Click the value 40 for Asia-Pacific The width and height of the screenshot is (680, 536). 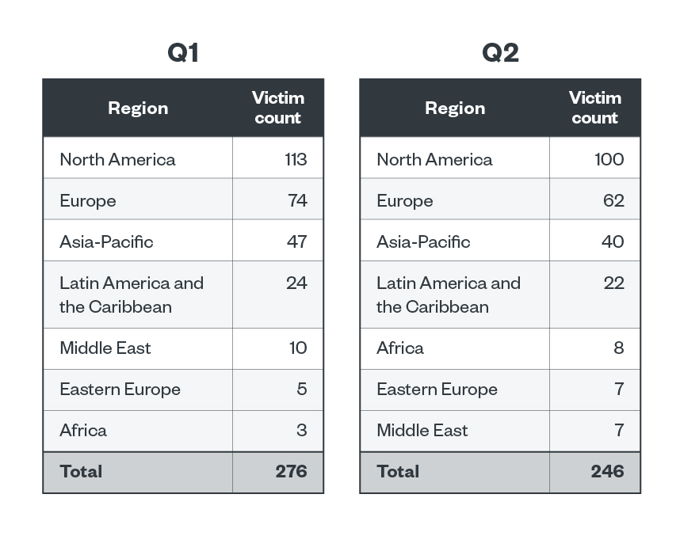613,241
